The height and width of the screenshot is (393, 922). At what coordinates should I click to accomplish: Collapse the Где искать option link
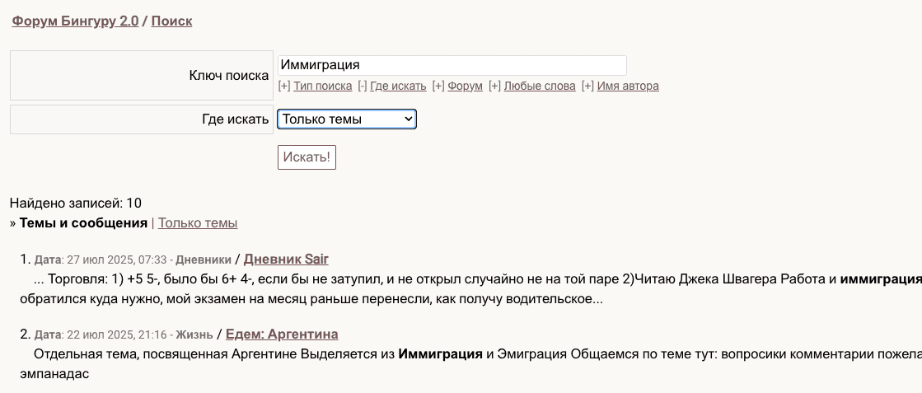tap(398, 86)
